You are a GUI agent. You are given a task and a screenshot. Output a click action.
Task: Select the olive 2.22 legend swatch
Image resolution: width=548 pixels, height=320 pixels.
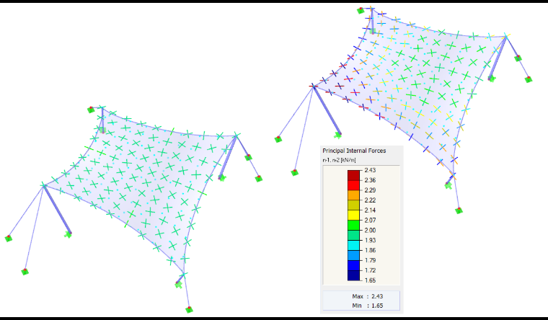coord(353,205)
